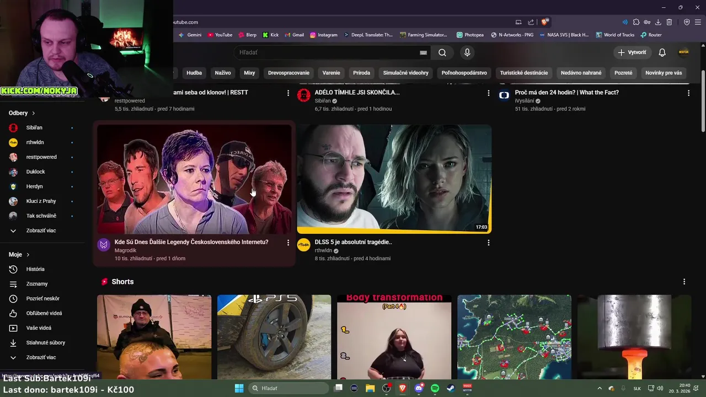Viewport: 706px width, 397px height.
Task: Open Discord from the taskbar
Action: click(x=419, y=388)
